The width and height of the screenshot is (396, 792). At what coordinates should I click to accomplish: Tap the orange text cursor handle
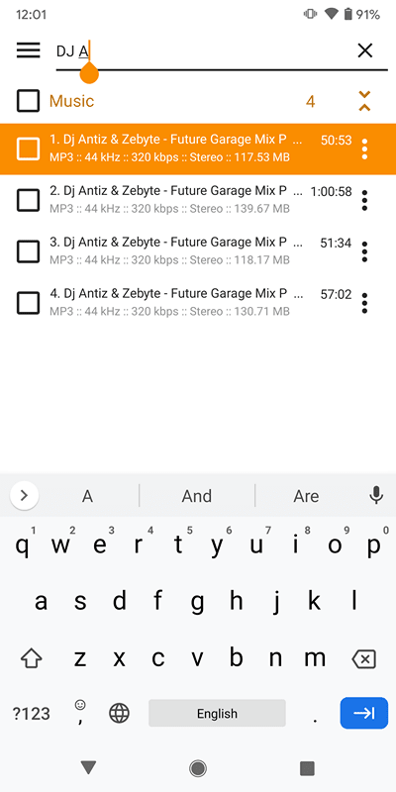click(x=89, y=72)
